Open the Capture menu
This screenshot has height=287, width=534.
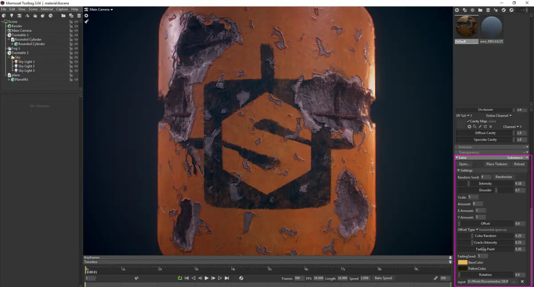click(62, 9)
